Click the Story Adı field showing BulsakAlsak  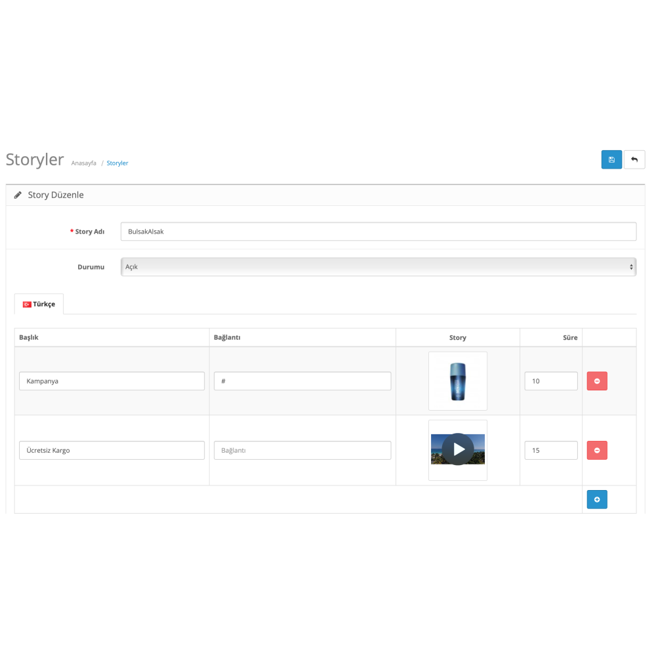pos(378,231)
